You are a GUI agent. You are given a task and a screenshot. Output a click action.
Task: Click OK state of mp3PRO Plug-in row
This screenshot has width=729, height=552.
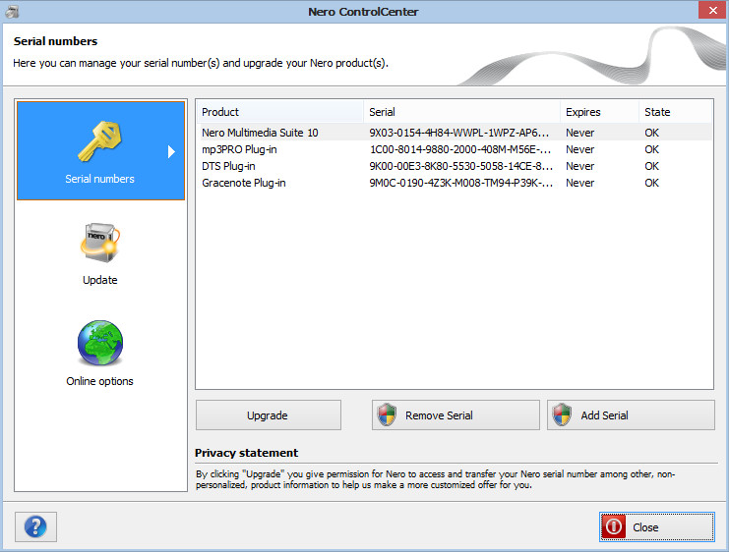pos(652,149)
